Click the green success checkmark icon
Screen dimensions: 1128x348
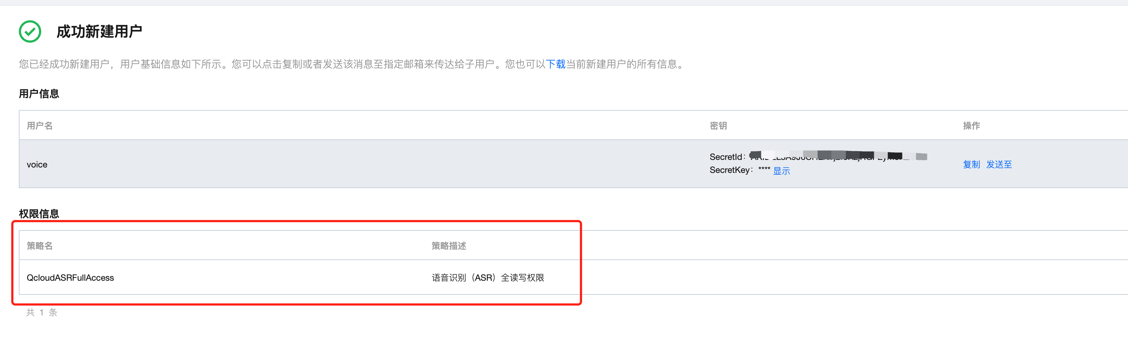tap(30, 31)
